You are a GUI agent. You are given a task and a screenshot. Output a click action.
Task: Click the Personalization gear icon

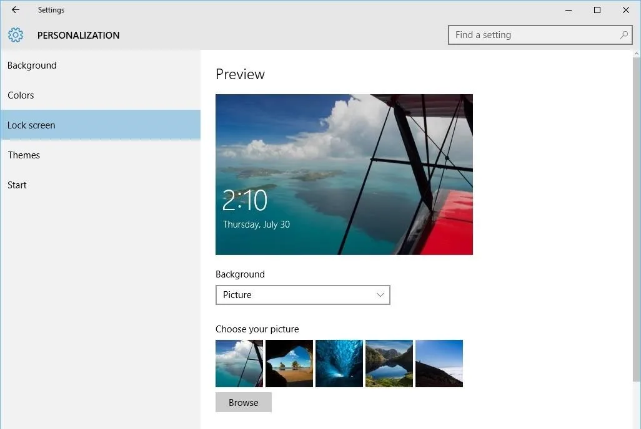pos(16,35)
